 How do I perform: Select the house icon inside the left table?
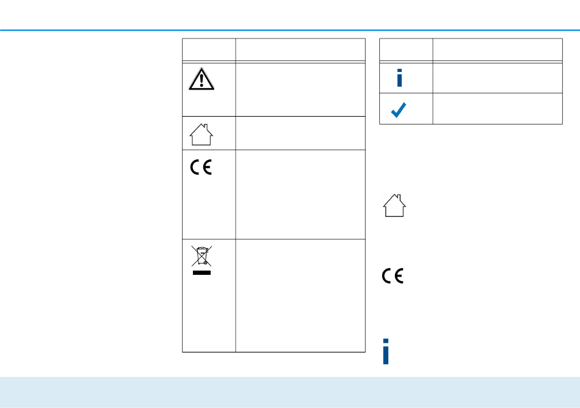(x=201, y=134)
